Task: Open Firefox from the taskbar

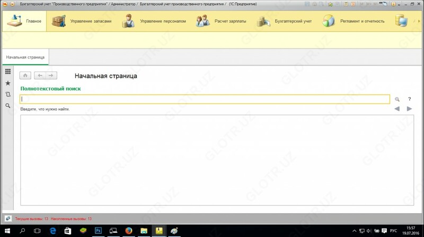Action: pyautogui.click(x=129, y=231)
